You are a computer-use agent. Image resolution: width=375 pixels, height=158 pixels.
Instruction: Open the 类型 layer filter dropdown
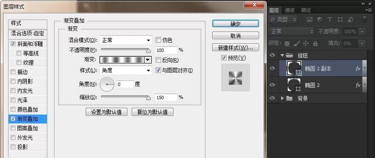[283, 20]
